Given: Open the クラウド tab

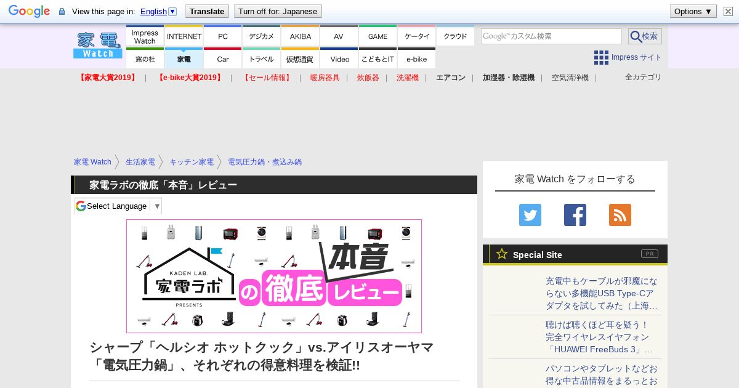Looking at the screenshot, I should pos(455,36).
